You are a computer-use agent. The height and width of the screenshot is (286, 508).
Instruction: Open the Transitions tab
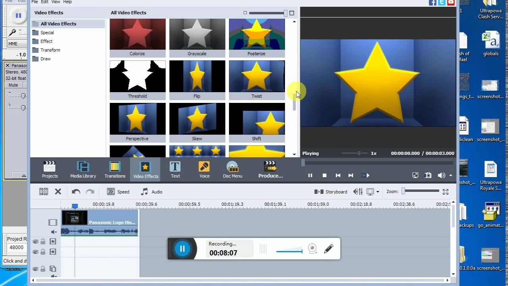[x=115, y=170]
